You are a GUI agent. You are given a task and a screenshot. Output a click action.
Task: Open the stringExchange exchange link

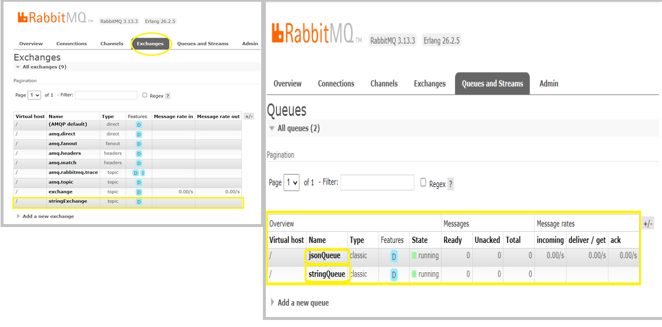tap(68, 201)
